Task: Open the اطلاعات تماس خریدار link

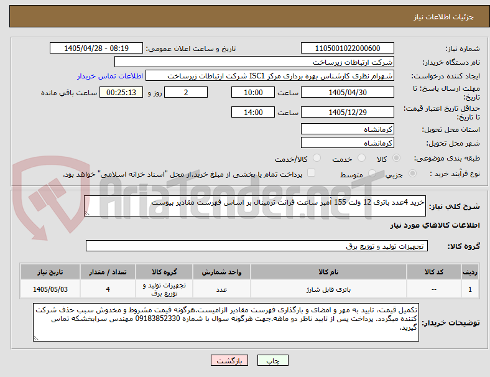Action: click(x=110, y=76)
